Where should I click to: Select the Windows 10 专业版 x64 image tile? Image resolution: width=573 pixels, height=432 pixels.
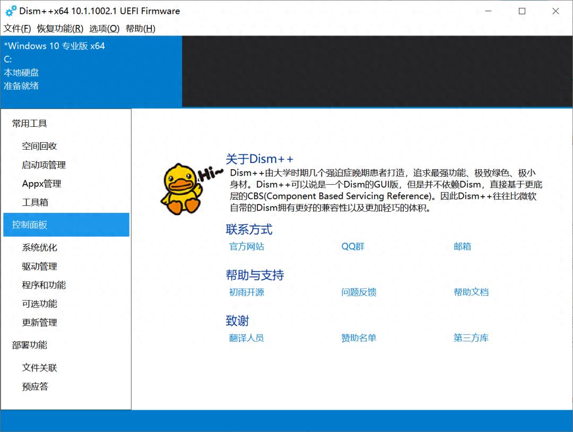tap(91, 71)
